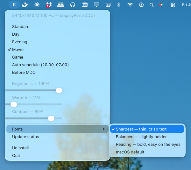Click the Warmth — 11% label
The height and width of the screenshot is (170, 191).
coord(26,97)
